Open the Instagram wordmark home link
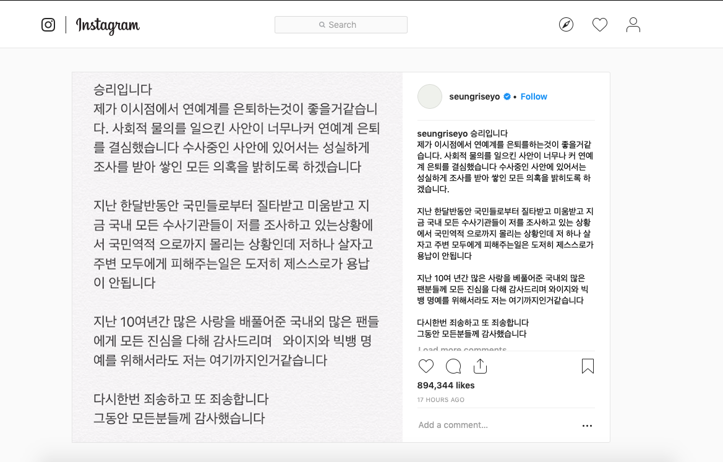 coord(108,25)
